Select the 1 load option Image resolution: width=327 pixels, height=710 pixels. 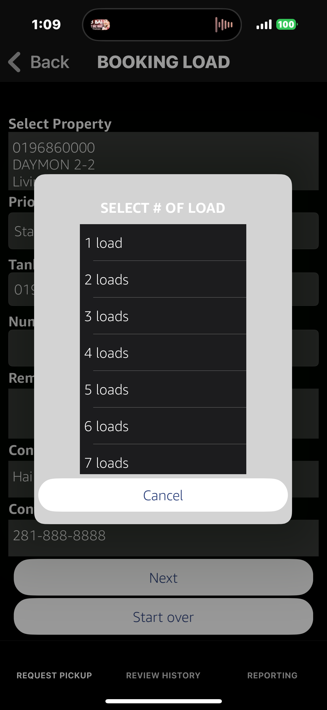[x=163, y=242]
